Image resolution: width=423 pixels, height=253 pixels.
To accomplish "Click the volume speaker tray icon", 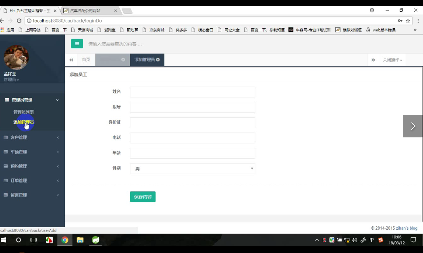I will tap(355, 240).
